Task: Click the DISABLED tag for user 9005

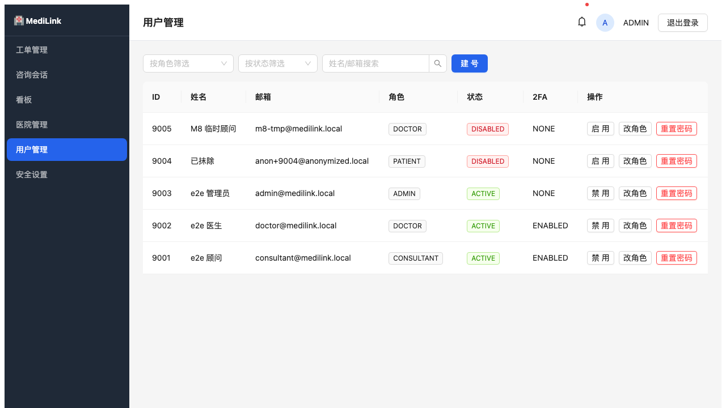Action: click(488, 129)
